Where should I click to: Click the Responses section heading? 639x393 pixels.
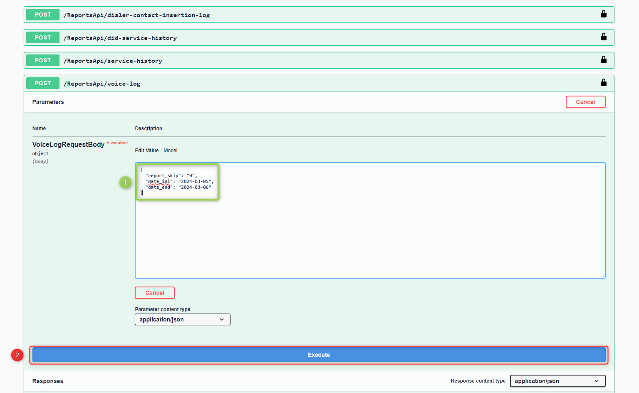point(48,381)
